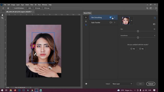
Task: Open the View menu
Action: pyautogui.click(x=39, y=5)
